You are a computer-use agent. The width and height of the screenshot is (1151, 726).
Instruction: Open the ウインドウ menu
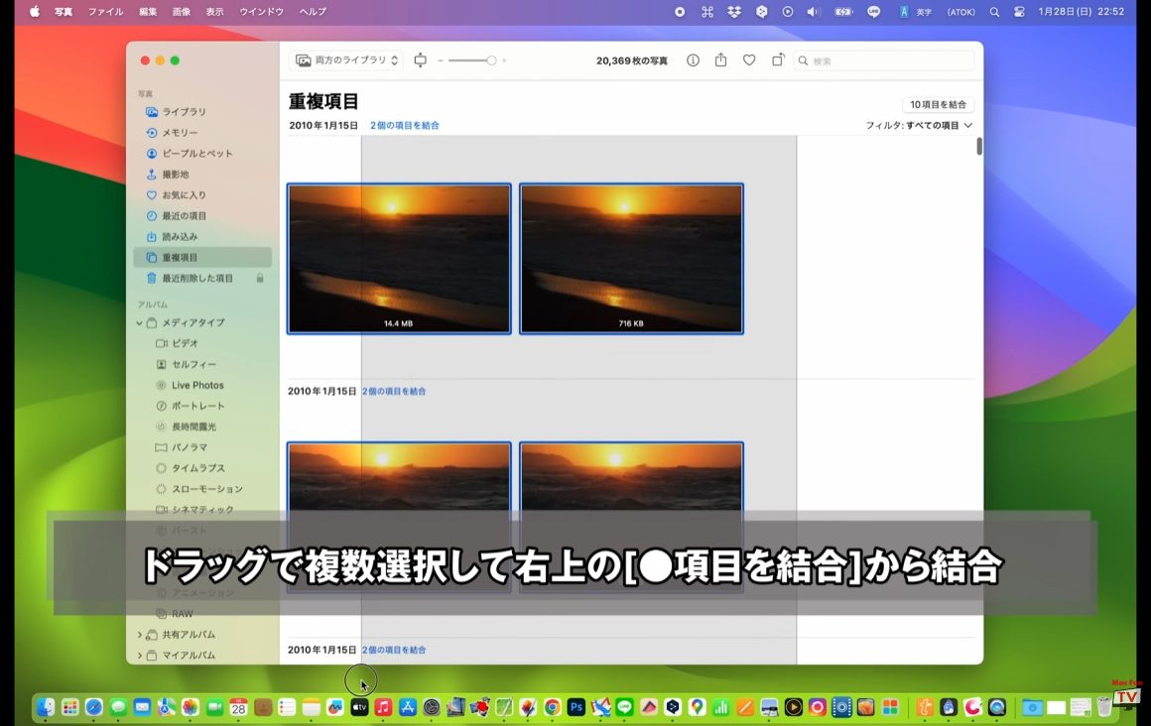[261, 12]
